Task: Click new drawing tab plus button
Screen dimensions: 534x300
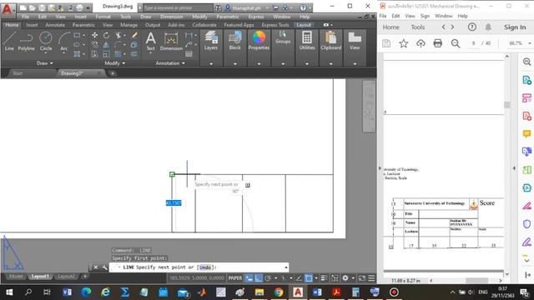Action: [113, 73]
